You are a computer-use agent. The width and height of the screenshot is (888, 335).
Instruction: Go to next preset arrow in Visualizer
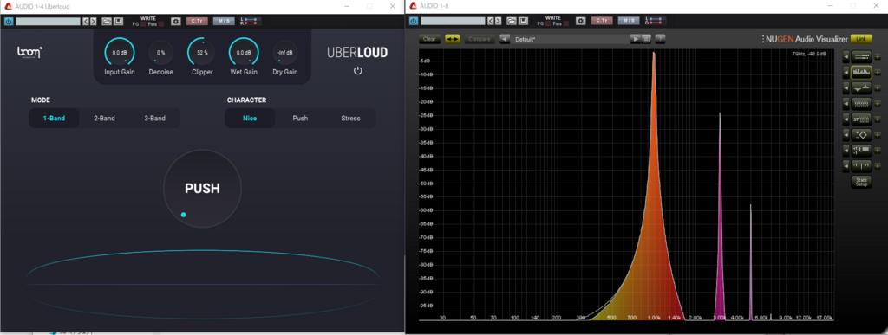[636, 39]
